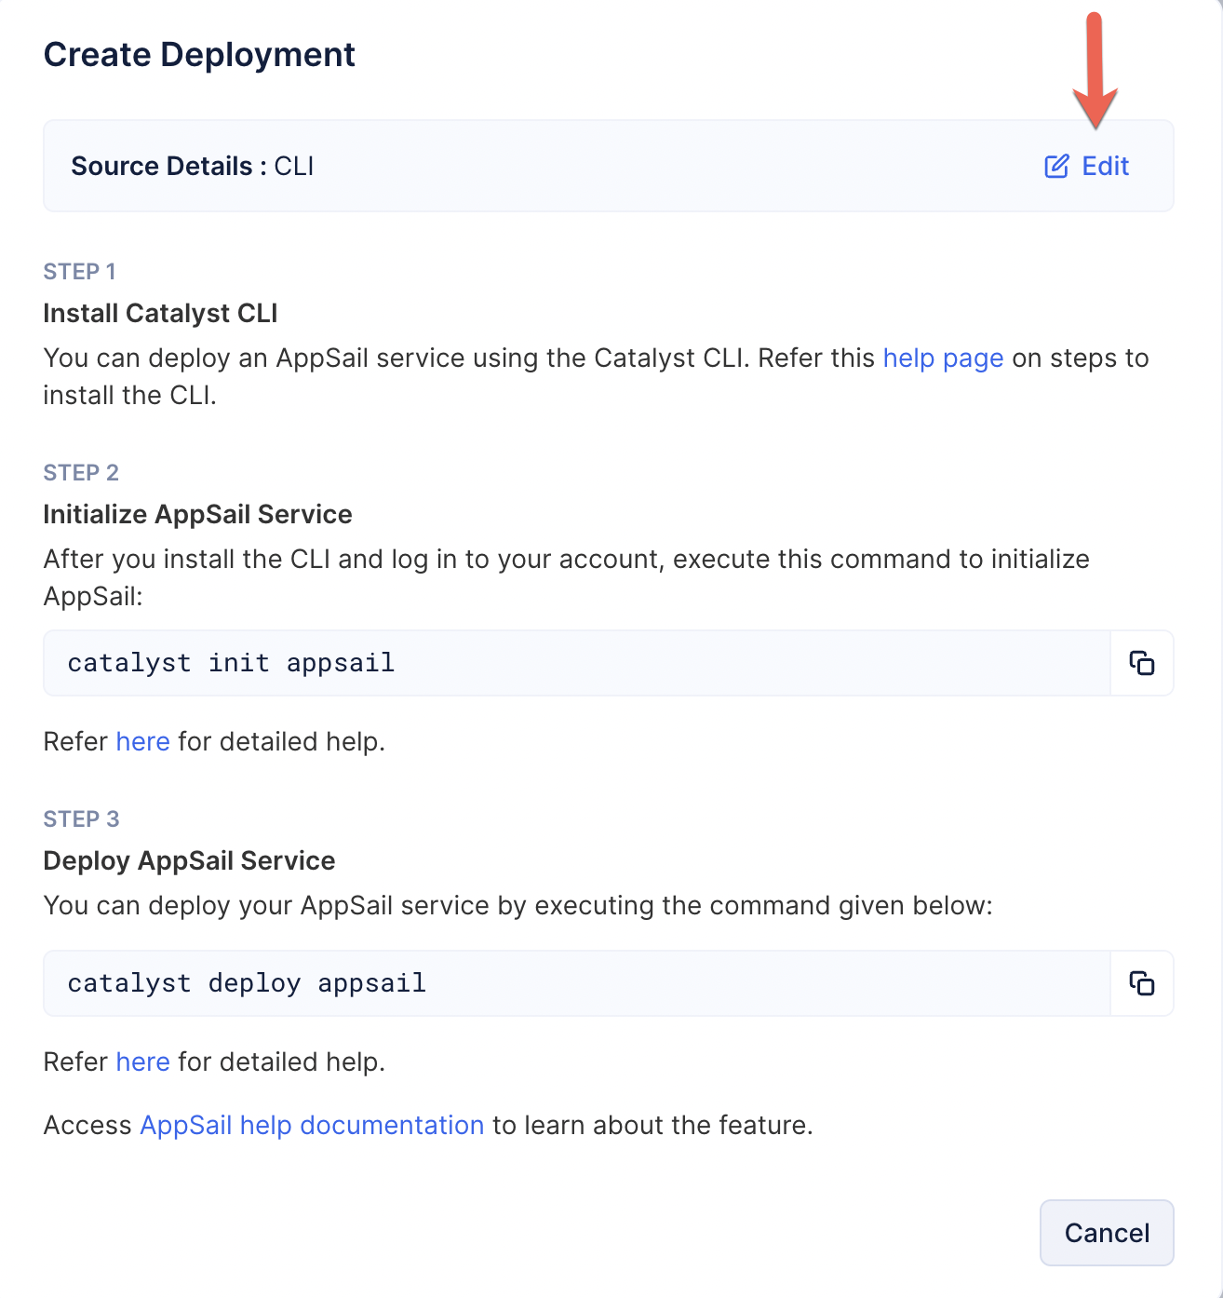Click the Initialize AppSail Service heading
Image resolution: width=1223 pixels, height=1298 pixels.
(x=197, y=515)
